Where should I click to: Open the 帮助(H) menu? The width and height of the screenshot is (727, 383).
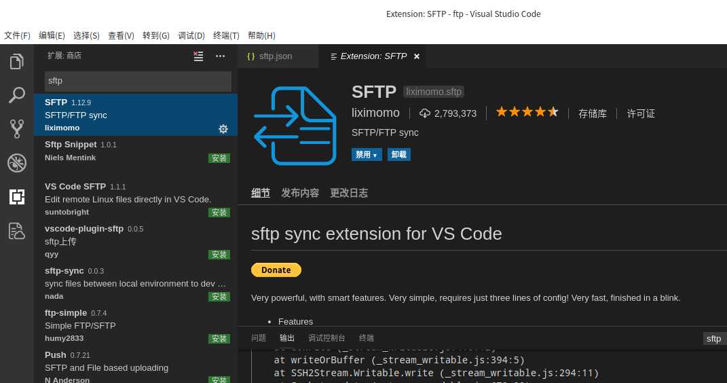(x=261, y=36)
